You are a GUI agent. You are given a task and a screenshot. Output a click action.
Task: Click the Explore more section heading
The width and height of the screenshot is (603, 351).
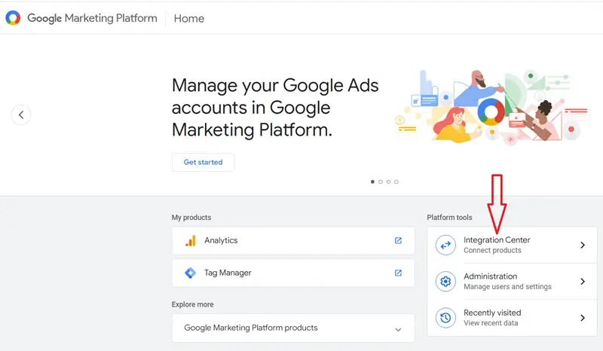click(x=192, y=304)
